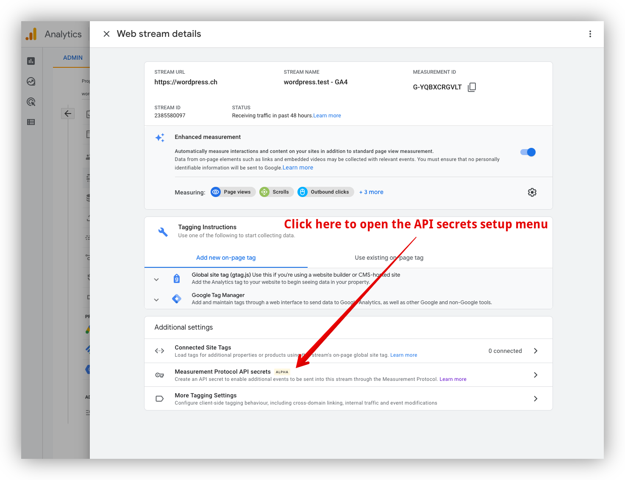
Task: Expand the Google Tag Manager section
Action: (156, 300)
